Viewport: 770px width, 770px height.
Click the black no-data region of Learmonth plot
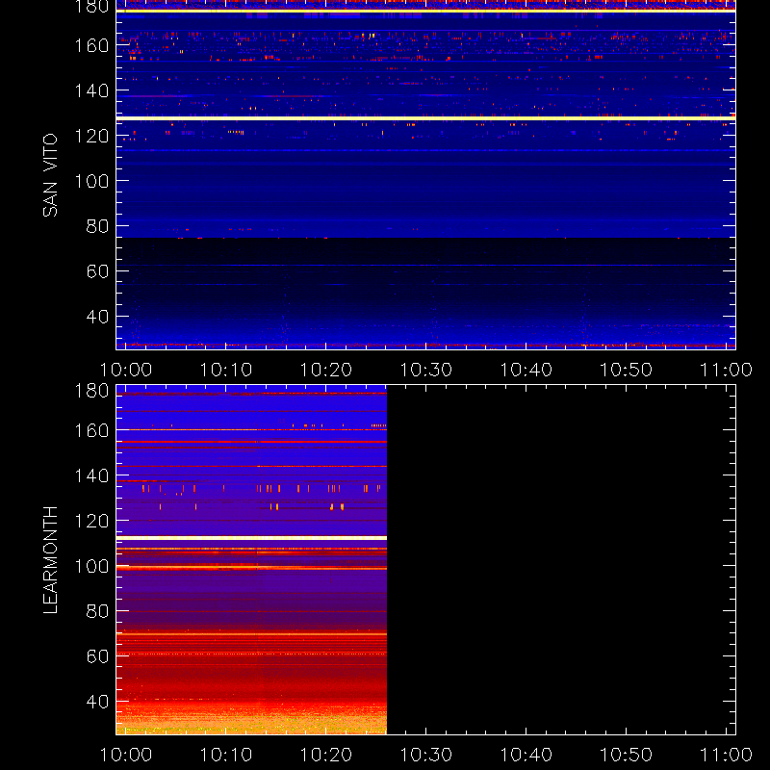[x=561, y=560]
